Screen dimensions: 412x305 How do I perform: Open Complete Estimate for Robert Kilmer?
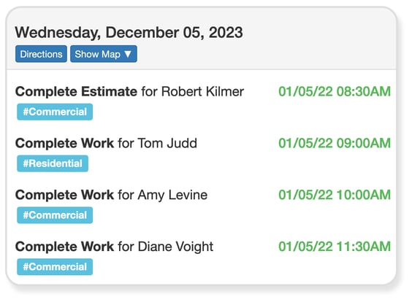pyautogui.click(x=129, y=92)
